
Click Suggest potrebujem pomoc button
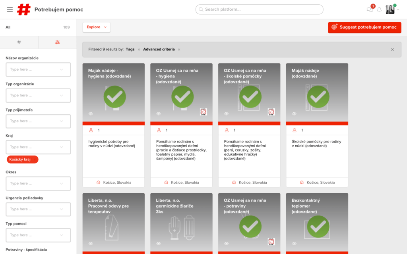pos(364,27)
